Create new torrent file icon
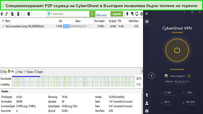203x114 pixels. pyautogui.click(x=12, y=14)
